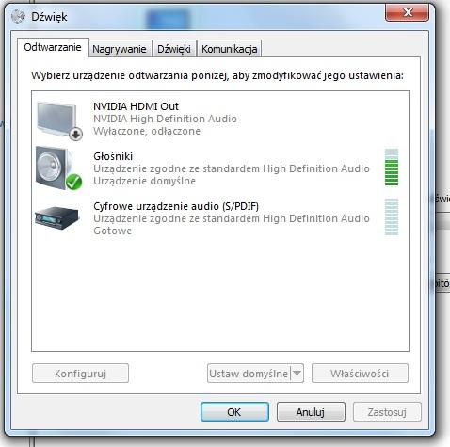This screenshot has height=447, width=450.
Task: Select the S/PDIF digital audio receiver icon
Action: (x=56, y=217)
